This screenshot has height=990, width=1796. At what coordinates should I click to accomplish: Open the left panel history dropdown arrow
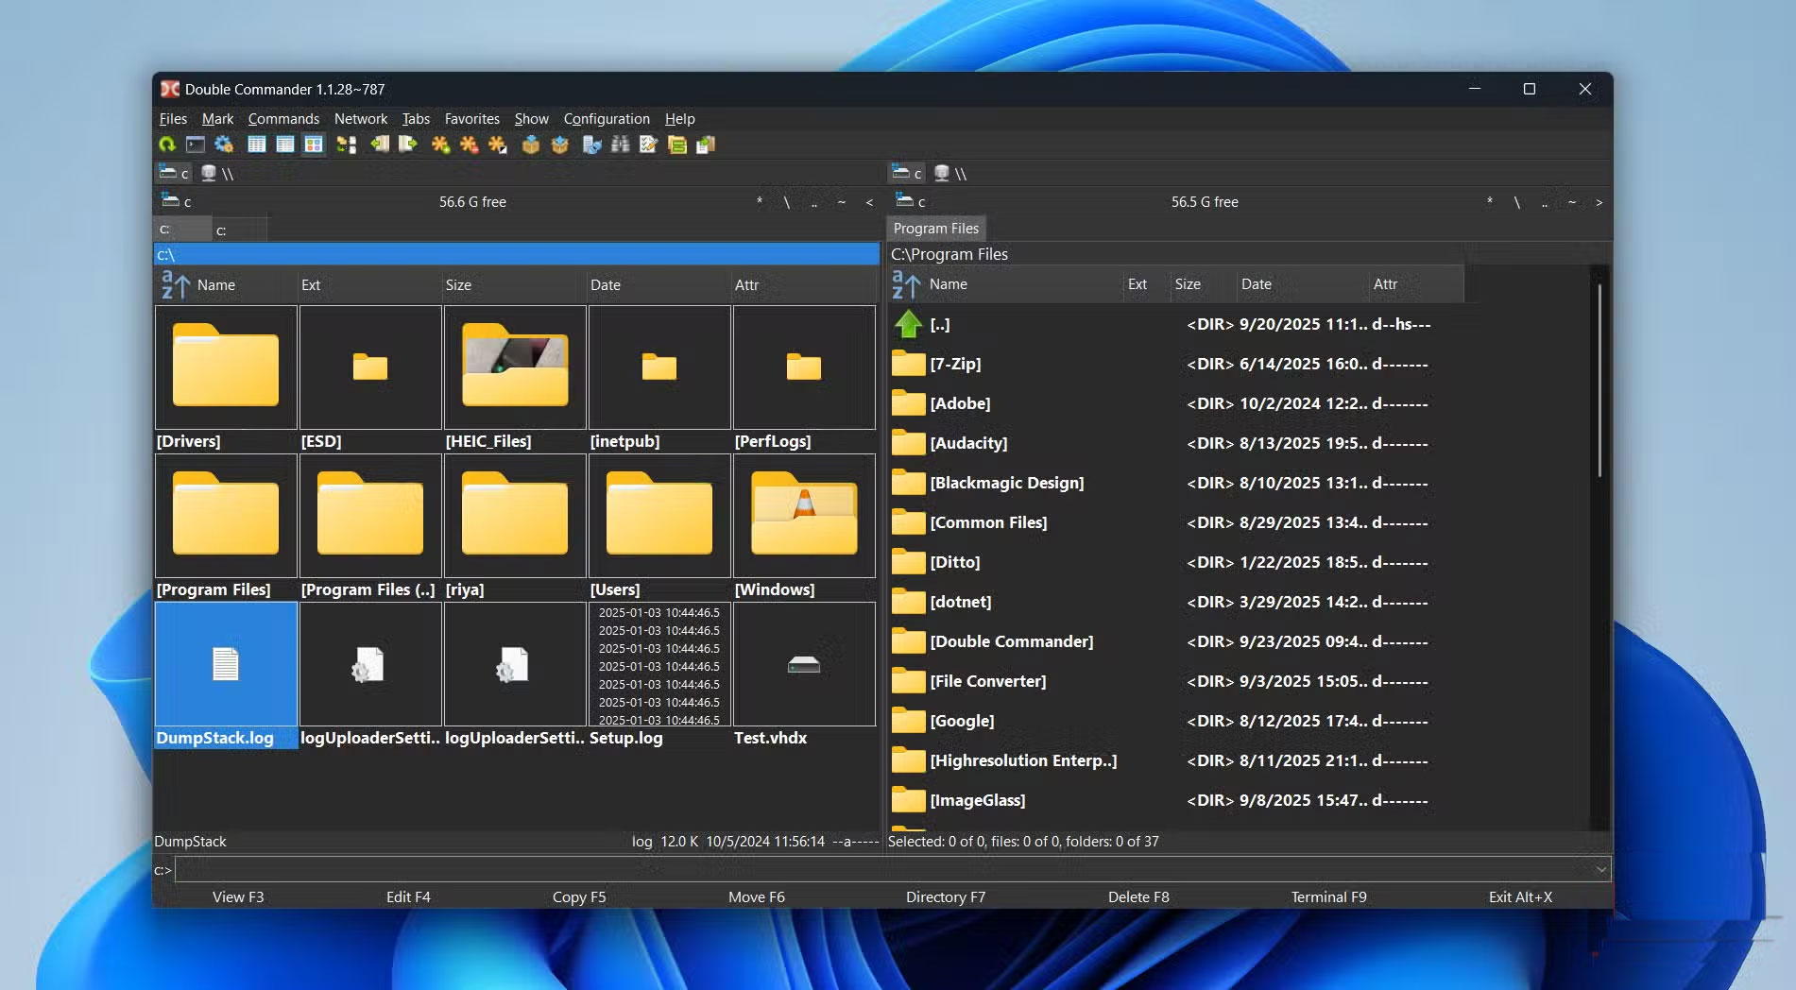pos(870,201)
